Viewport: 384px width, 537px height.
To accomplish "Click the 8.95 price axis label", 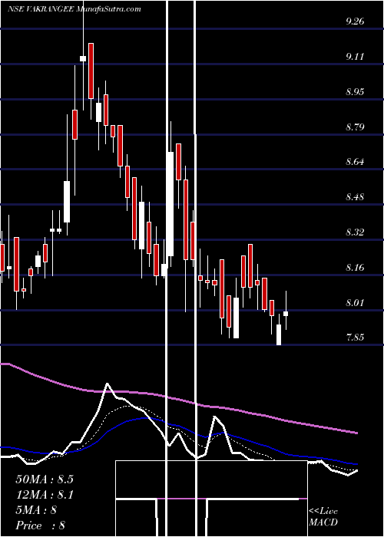I will tap(355, 92).
